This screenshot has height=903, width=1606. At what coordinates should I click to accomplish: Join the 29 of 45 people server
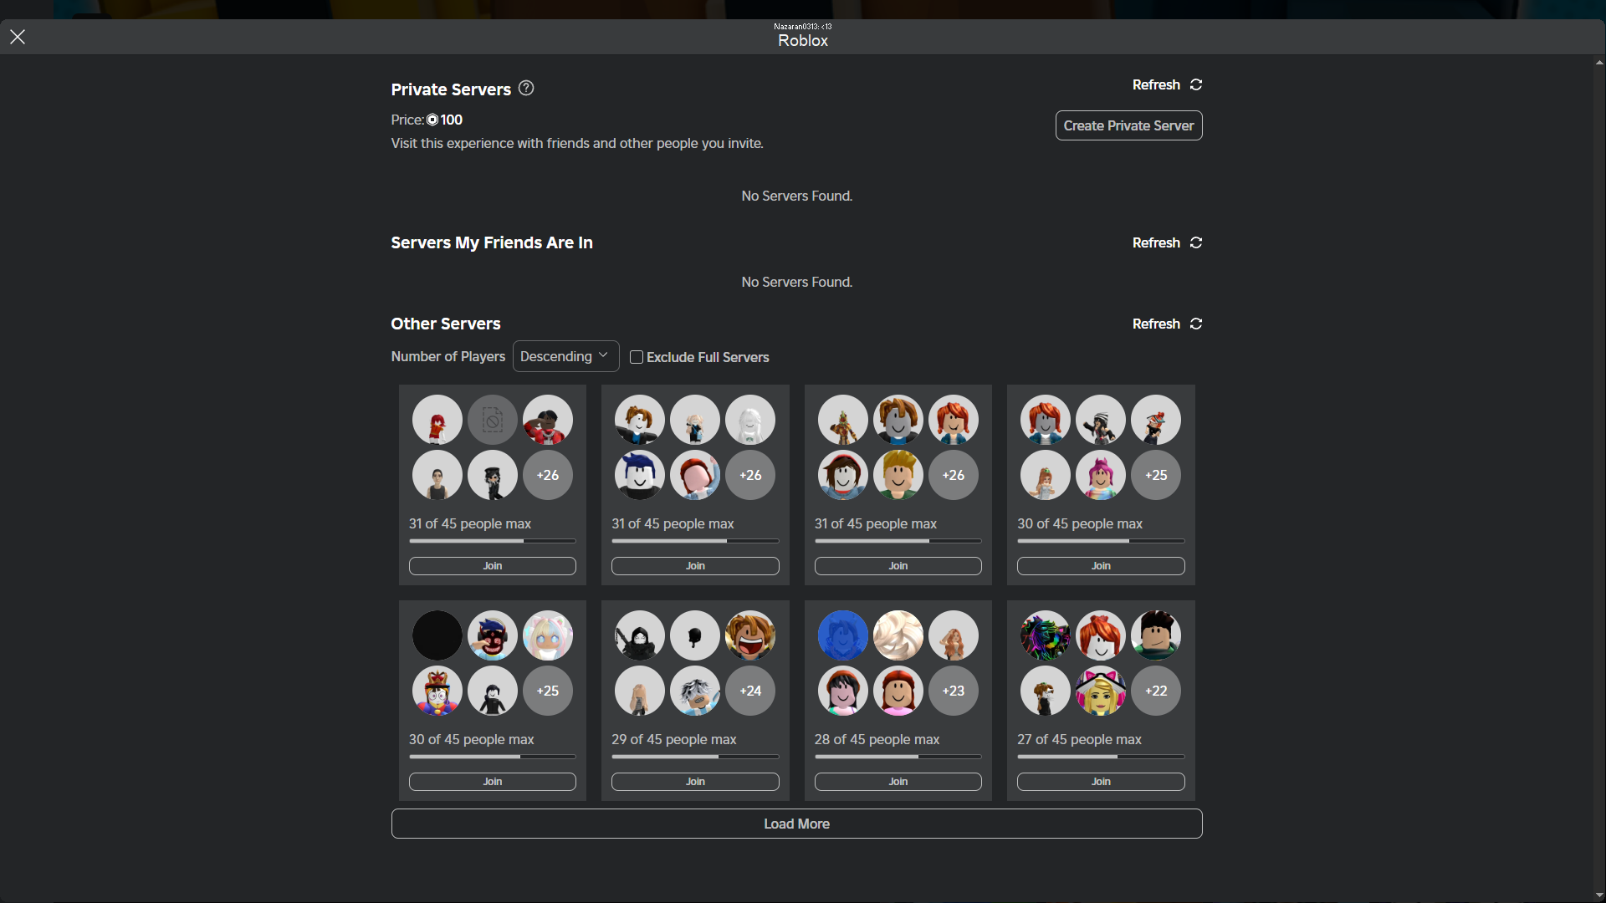694,782
